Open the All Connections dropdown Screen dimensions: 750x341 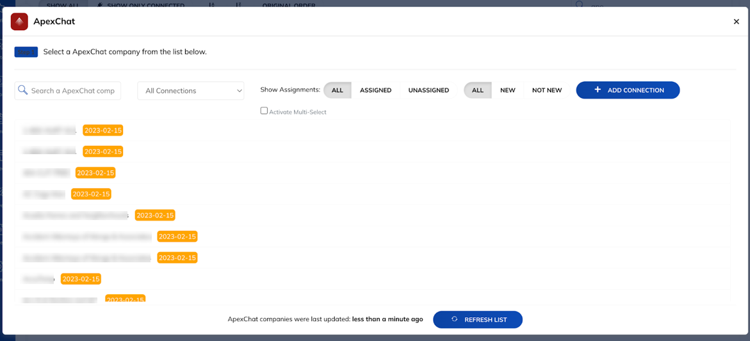(191, 91)
